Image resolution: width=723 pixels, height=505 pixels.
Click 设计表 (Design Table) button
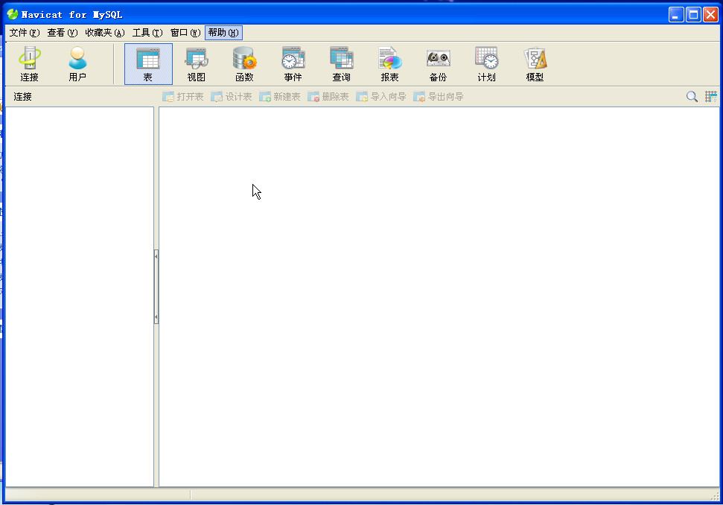[x=232, y=96]
